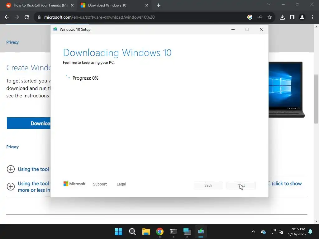Click page vertical scrollbar thumb
This screenshot has width=319, height=239.
tap(316, 99)
